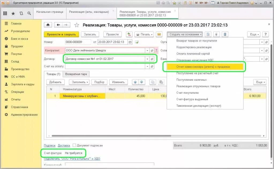Open search magnifier icon

coord(29,13)
